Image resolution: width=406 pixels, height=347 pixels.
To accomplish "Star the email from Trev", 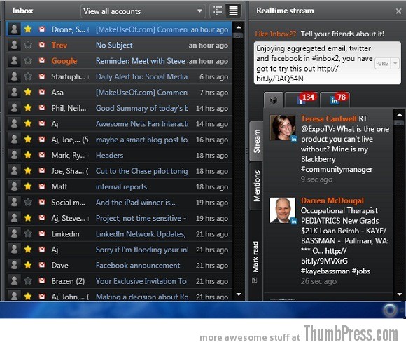I will pos(28,45).
